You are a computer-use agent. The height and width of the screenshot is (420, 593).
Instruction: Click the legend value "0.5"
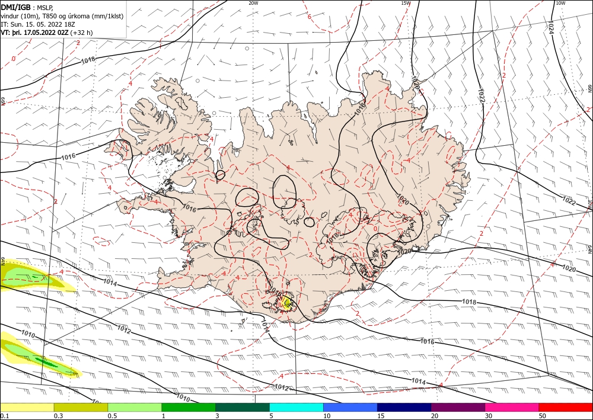112,416
